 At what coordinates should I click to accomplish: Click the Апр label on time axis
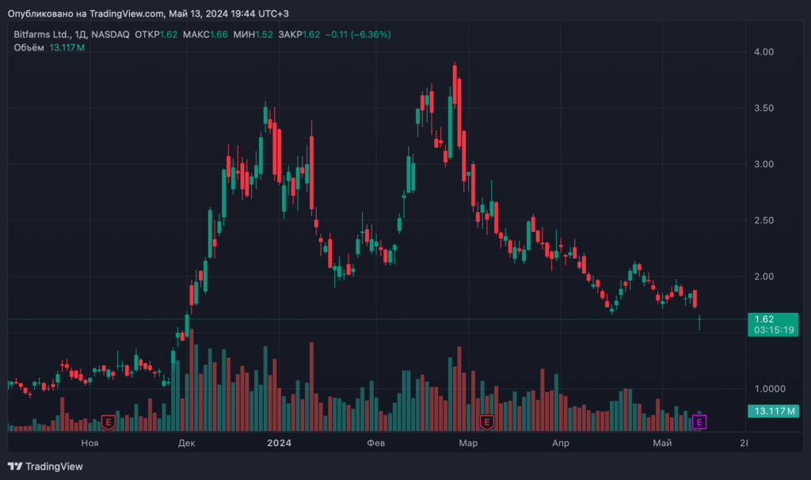(x=561, y=444)
